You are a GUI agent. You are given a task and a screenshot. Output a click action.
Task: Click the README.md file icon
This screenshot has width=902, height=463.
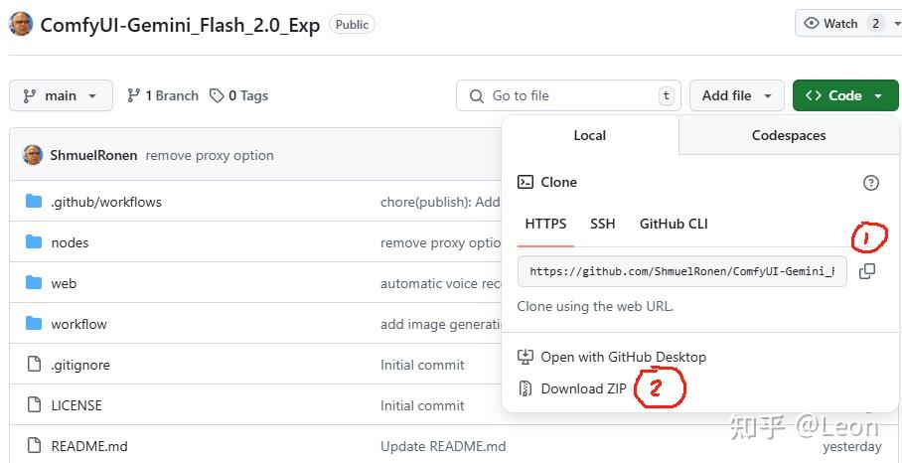click(x=34, y=446)
